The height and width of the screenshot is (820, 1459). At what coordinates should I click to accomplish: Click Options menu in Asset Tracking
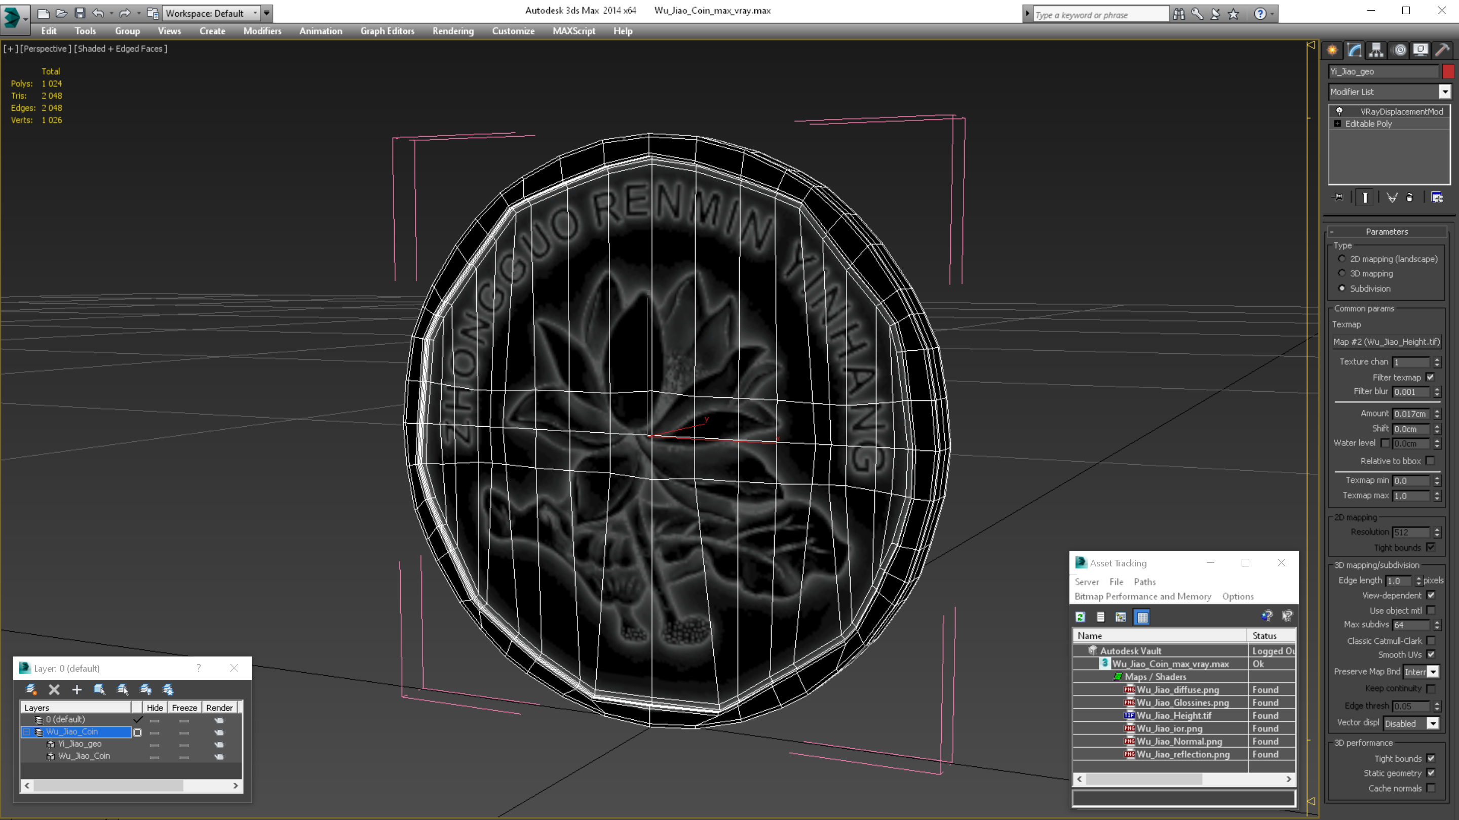(x=1238, y=596)
